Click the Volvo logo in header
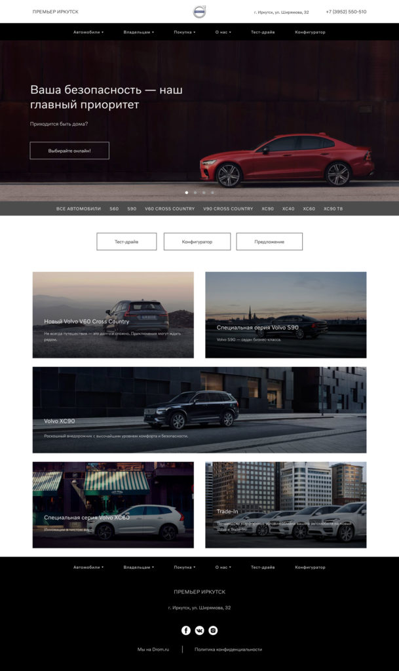Image resolution: width=399 pixels, height=671 pixels. (199, 12)
